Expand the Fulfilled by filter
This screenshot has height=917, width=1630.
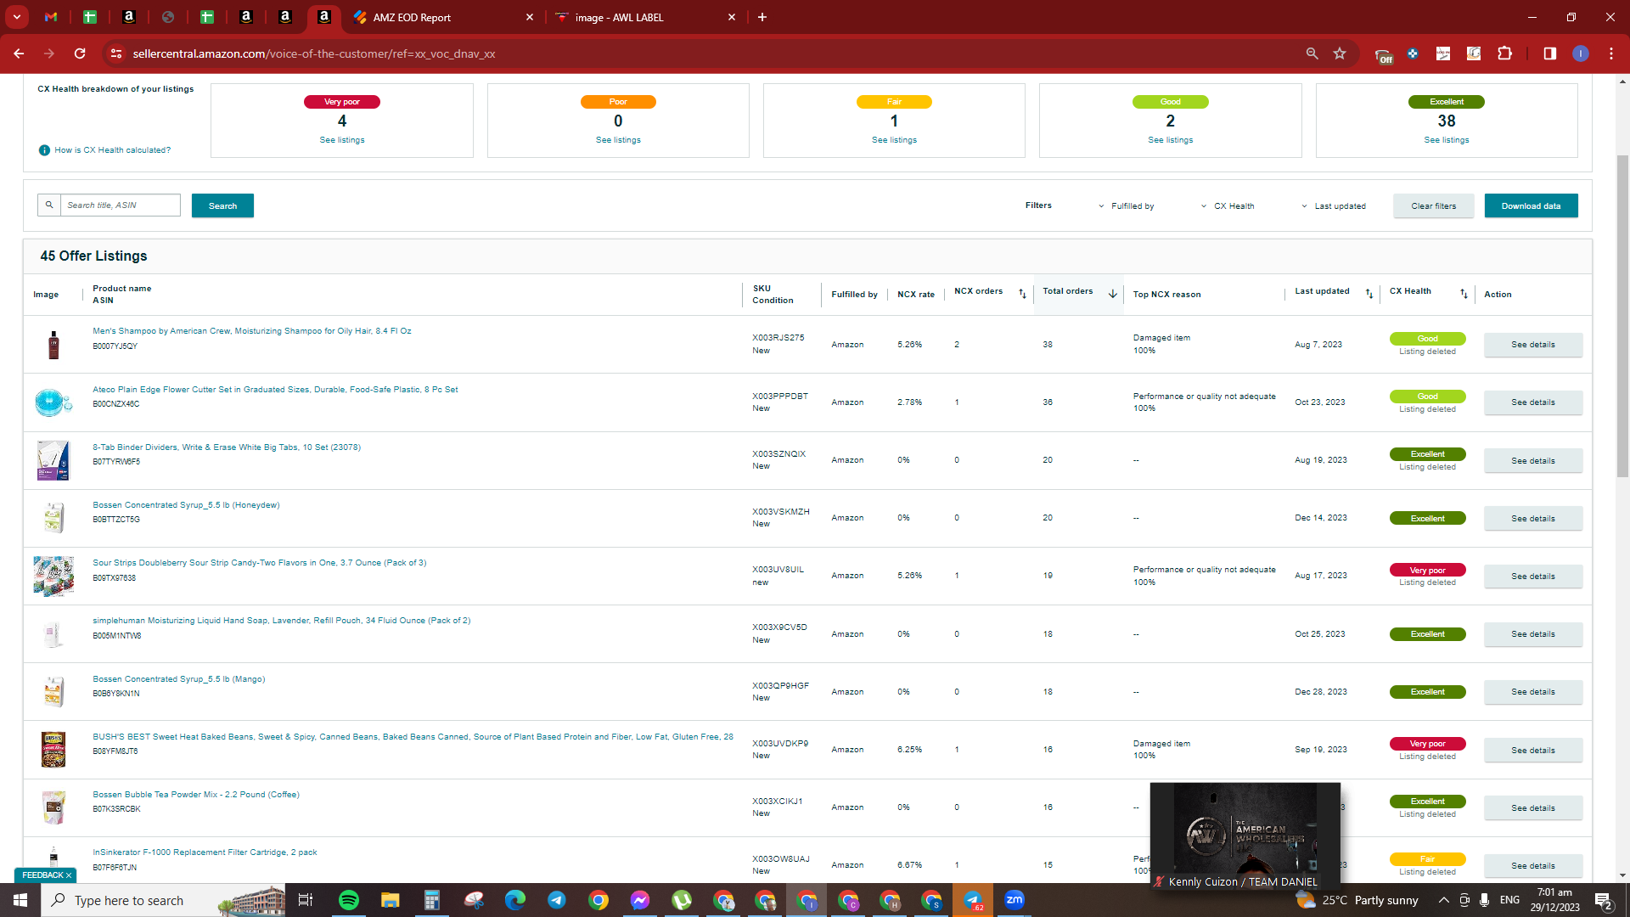tap(1126, 206)
